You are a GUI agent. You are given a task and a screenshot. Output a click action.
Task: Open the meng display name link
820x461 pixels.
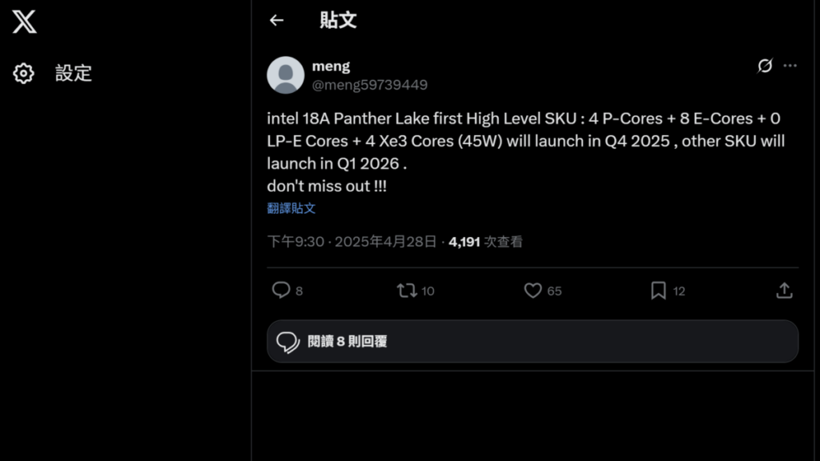pyautogui.click(x=331, y=66)
